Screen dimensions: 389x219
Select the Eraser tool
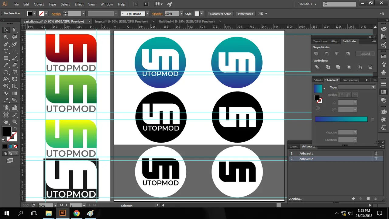tap(14, 65)
